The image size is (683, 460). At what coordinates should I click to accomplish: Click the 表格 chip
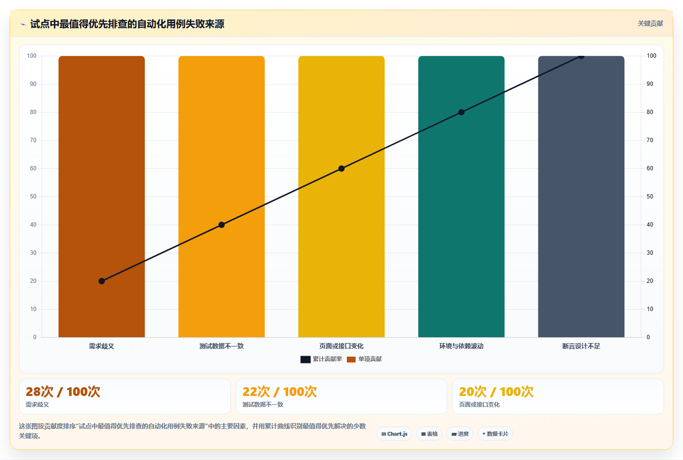[429, 434]
